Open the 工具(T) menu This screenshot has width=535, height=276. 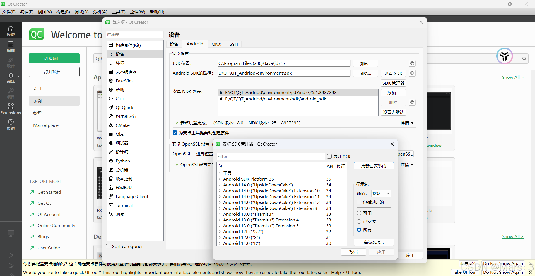119,12
